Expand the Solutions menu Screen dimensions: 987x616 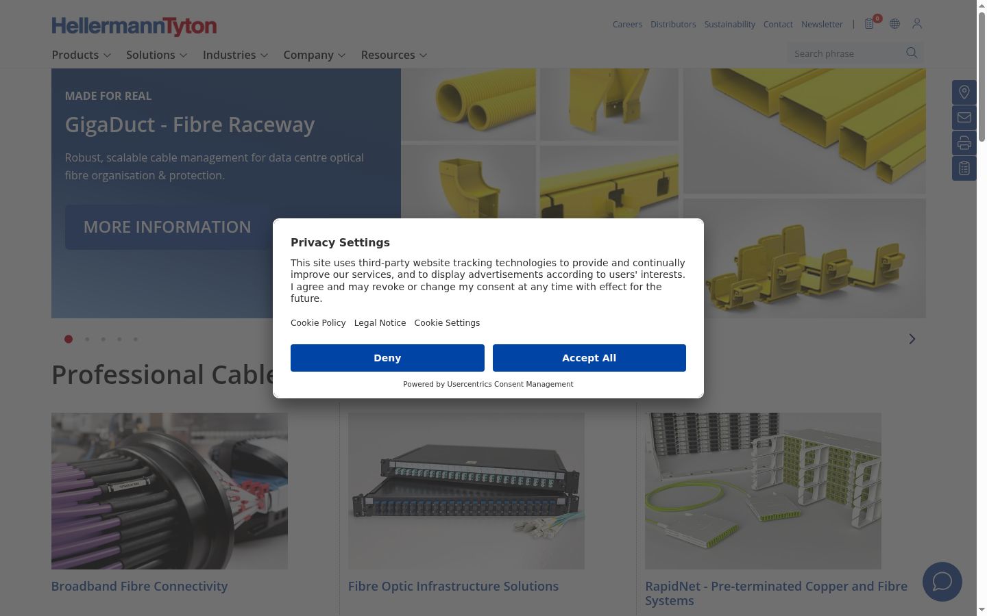[x=157, y=55]
